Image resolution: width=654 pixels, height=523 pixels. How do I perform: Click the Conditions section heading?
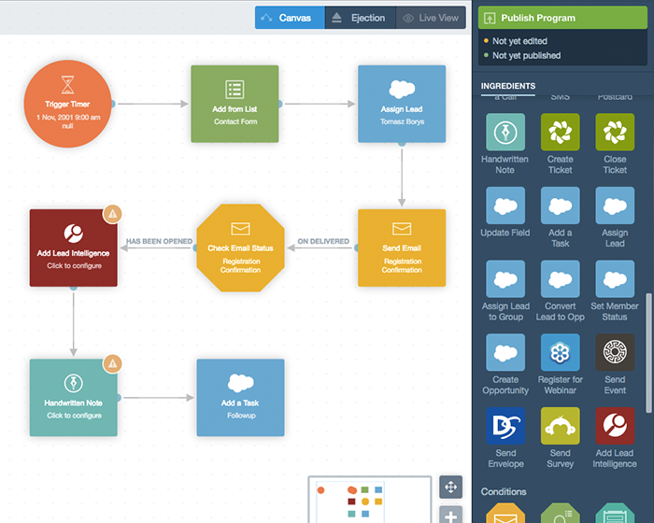pos(504,492)
